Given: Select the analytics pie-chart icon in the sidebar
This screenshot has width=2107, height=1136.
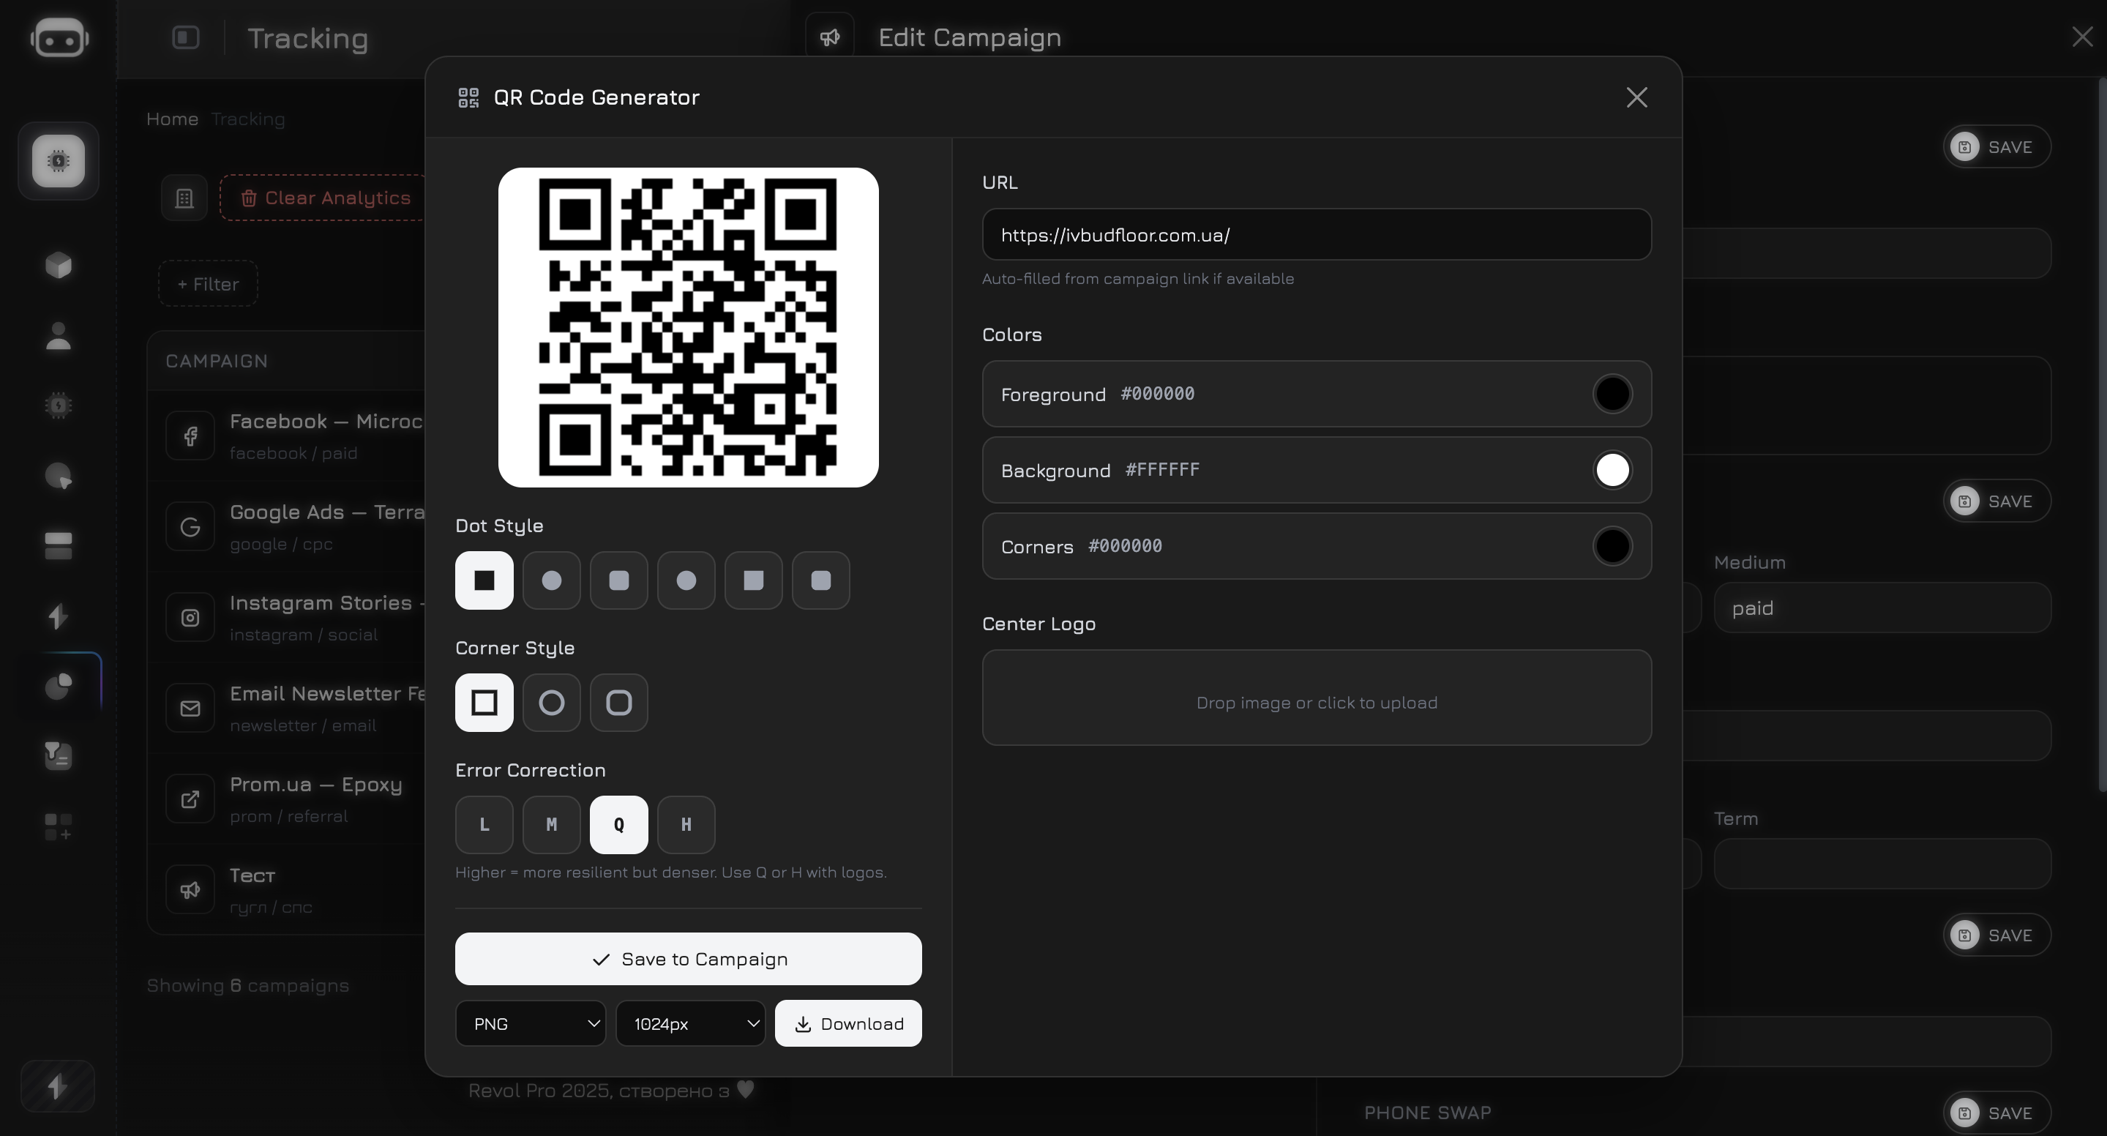Looking at the screenshot, I should [58, 685].
